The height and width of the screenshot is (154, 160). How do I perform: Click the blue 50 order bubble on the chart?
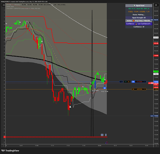click(x=104, y=88)
